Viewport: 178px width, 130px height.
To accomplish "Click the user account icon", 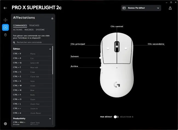I will [x=170, y=8].
